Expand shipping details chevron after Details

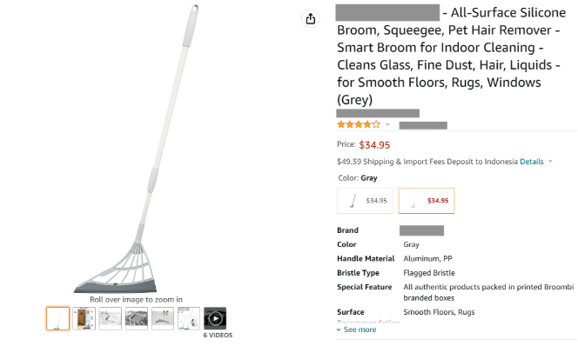550,161
